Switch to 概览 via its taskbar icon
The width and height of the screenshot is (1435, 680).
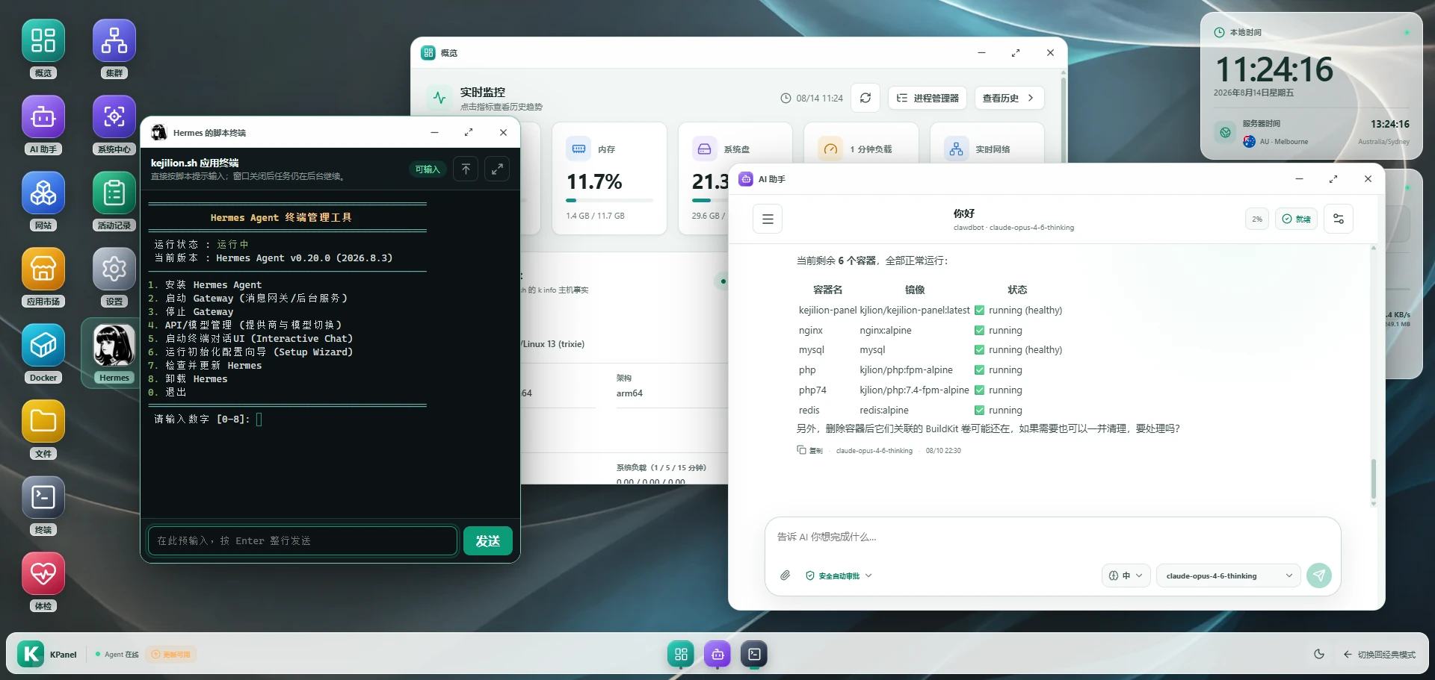681,654
